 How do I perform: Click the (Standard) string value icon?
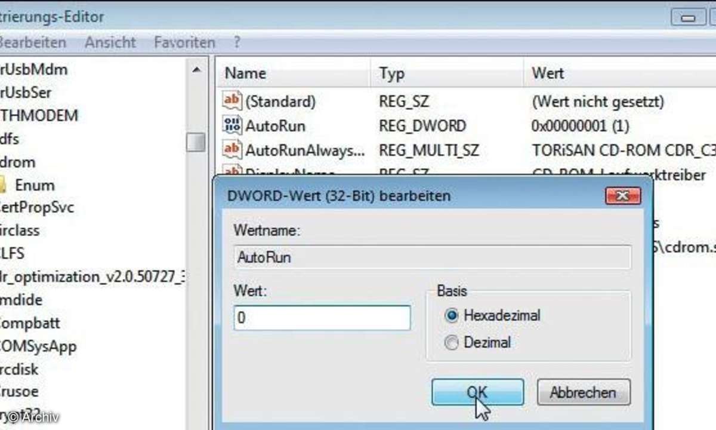click(x=232, y=101)
